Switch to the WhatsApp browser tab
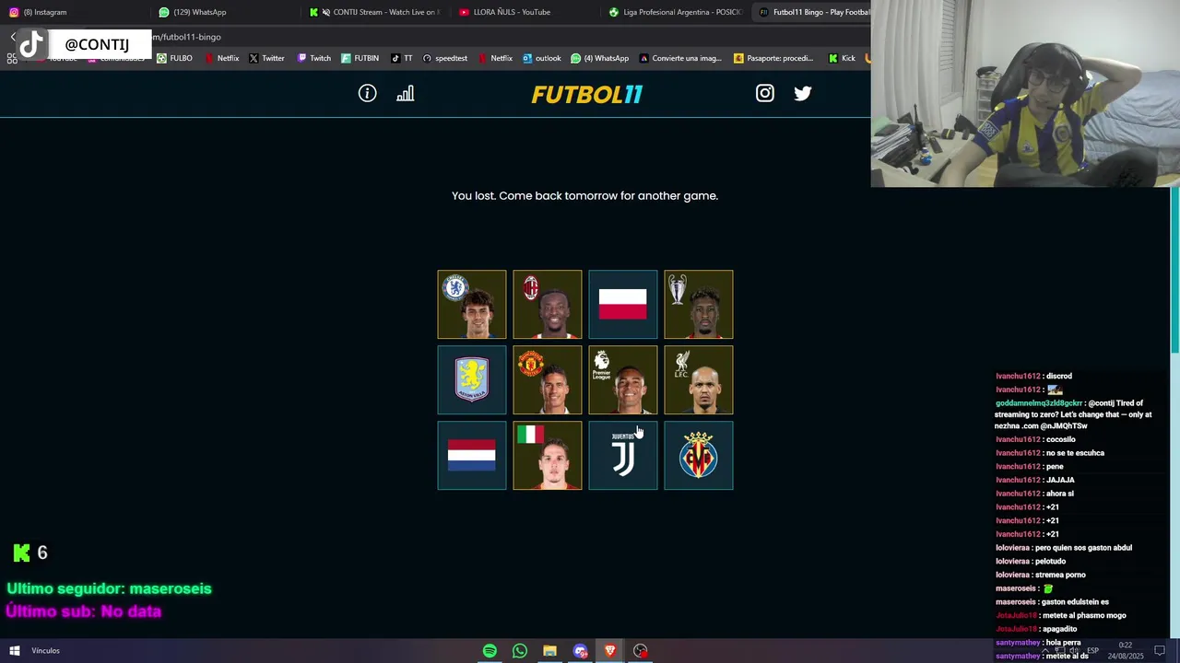1180x663 pixels. pyautogui.click(x=226, y=12)
